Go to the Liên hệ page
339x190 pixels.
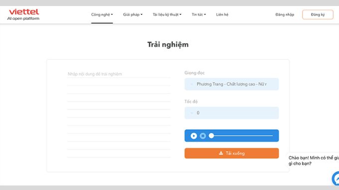pos(222,14)
